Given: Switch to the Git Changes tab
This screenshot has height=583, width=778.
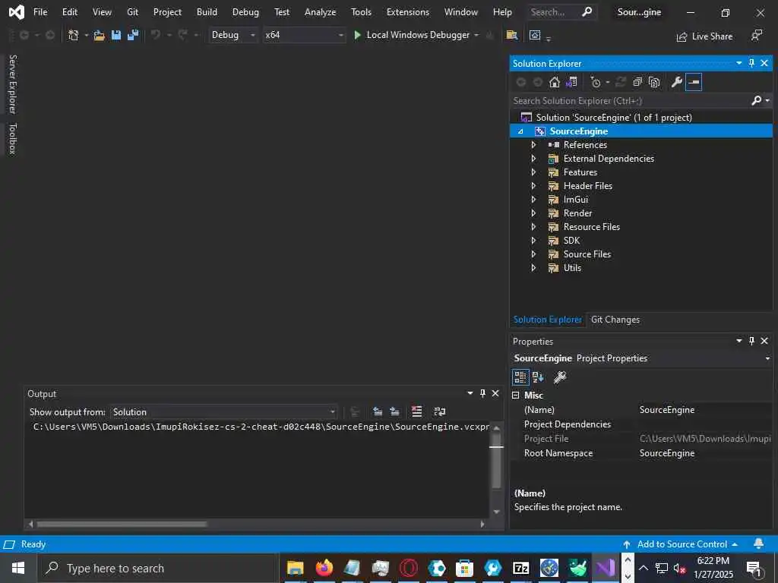Looking at the screenshot, I should click(615, 320).
